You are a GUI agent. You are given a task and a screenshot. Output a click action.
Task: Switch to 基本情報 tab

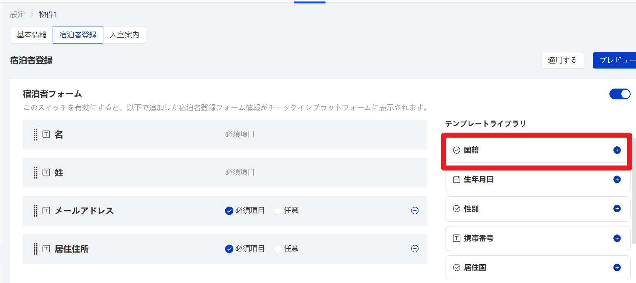pyautogui.click(x=32, y=35)
